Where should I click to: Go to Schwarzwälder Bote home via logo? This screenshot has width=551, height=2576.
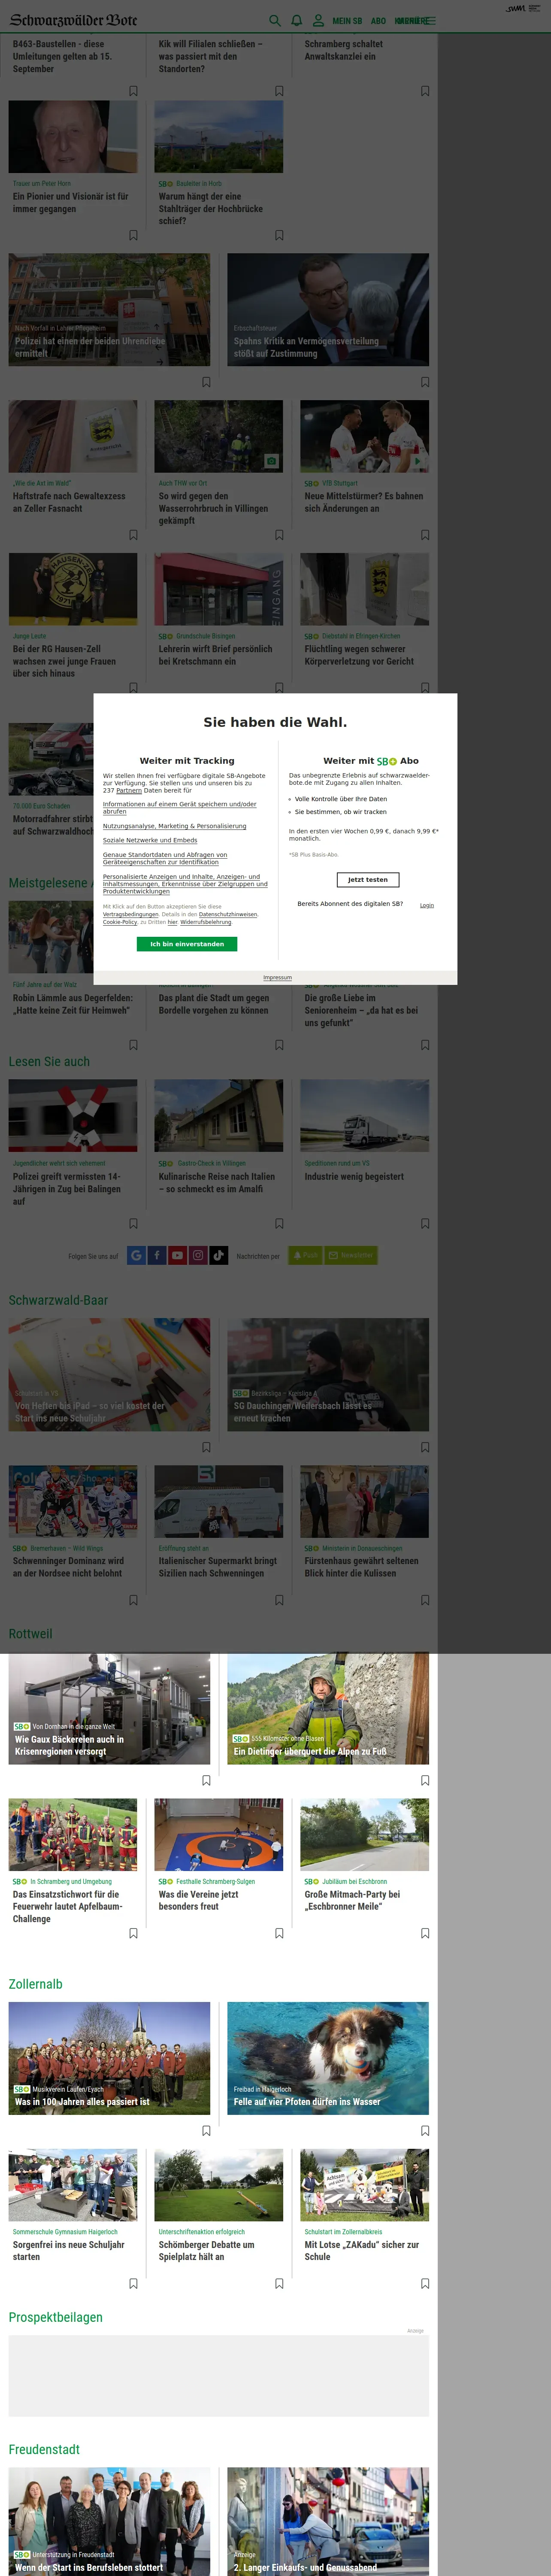(x=74, y=20)
